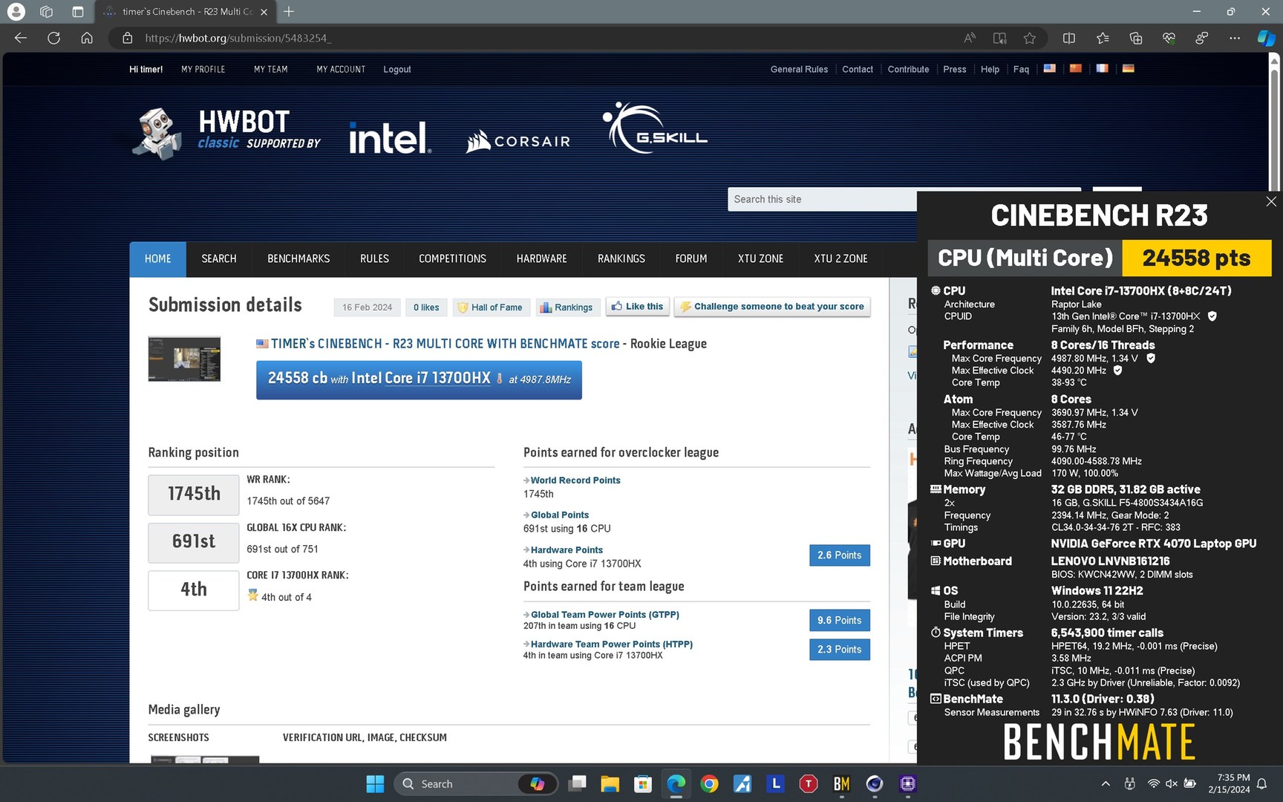The image size is (1283, 802).
Task: Show hidden system tray icons
Action: (x=1106, y=783)
